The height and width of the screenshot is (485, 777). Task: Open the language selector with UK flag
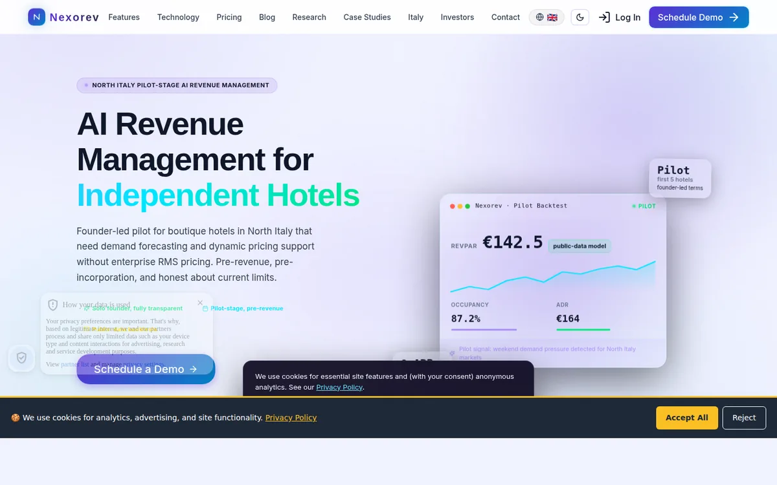546,17
